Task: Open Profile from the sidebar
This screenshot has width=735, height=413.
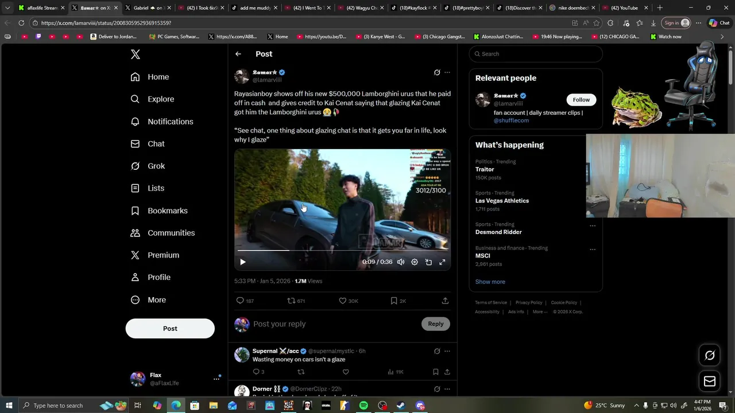Action: [150, 277]
